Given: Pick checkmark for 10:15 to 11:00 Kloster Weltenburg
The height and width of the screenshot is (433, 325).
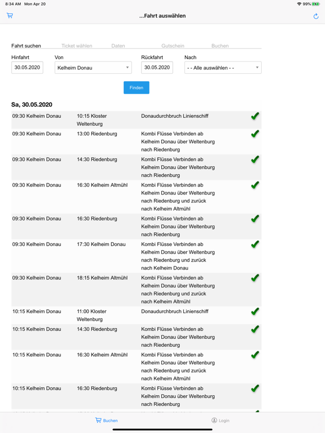Looking at the screenshot, I should tap(255, 311).
